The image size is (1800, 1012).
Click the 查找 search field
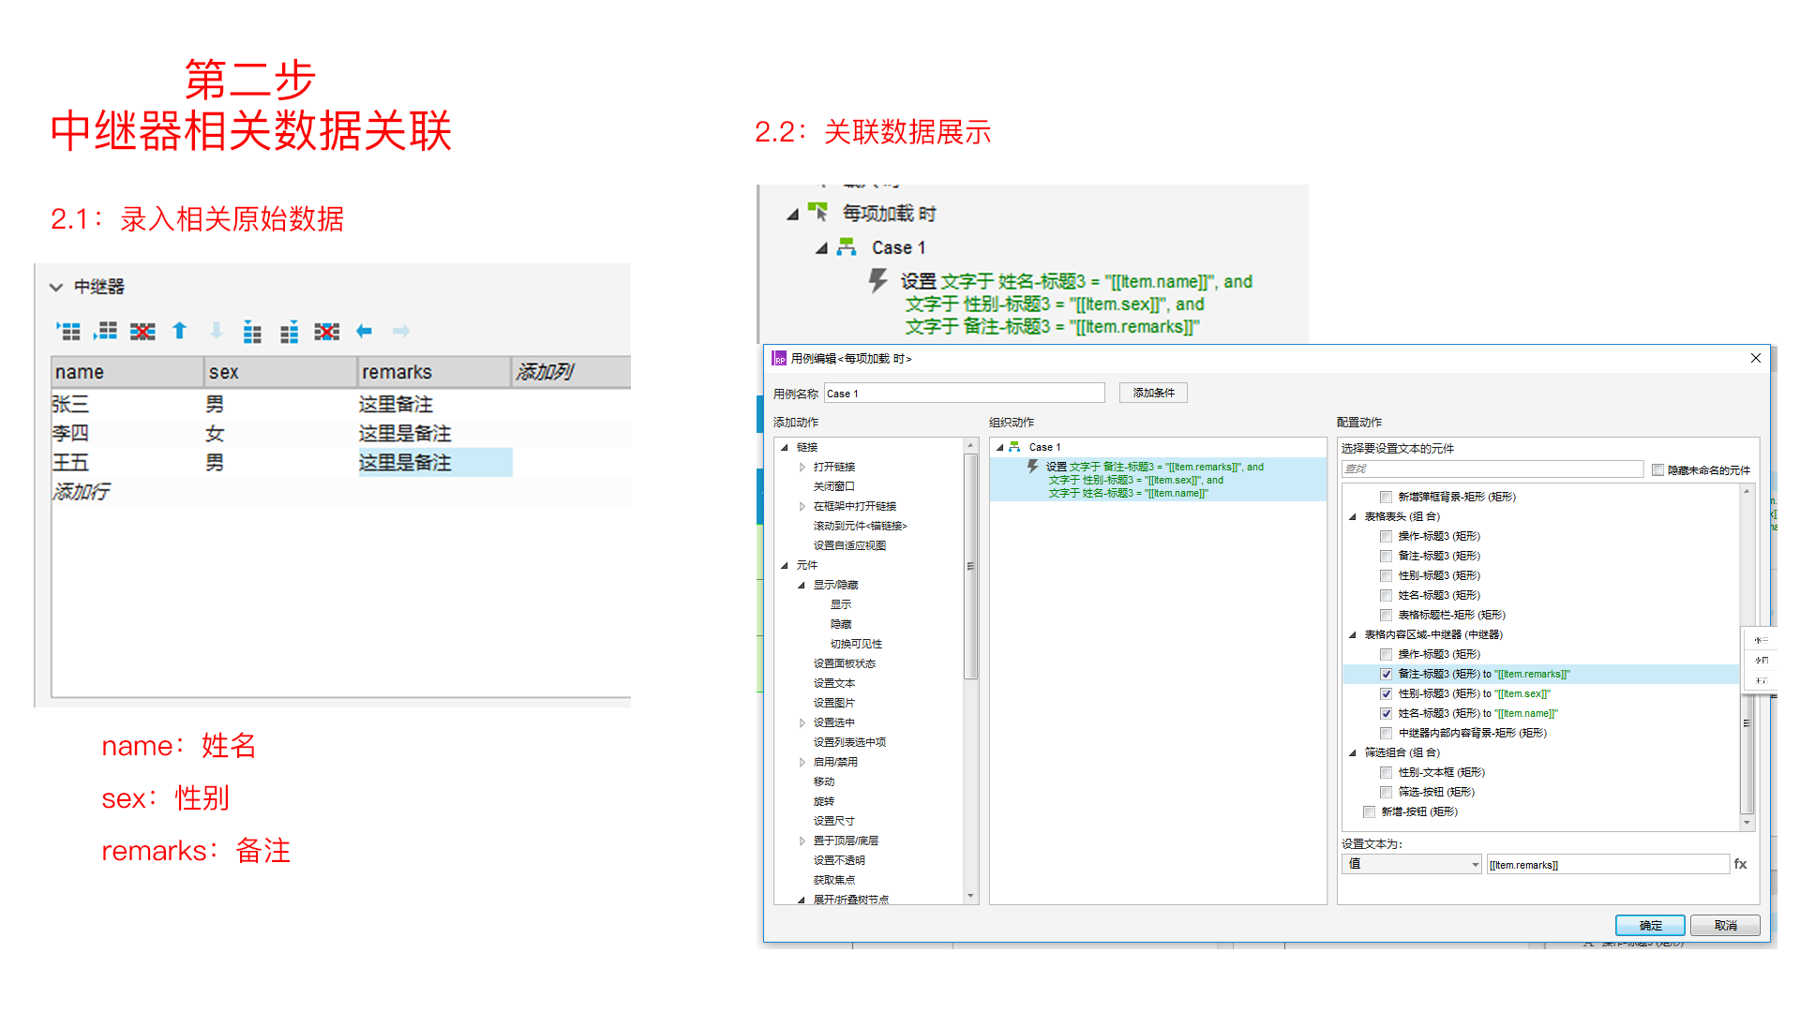pos(1492,469)
